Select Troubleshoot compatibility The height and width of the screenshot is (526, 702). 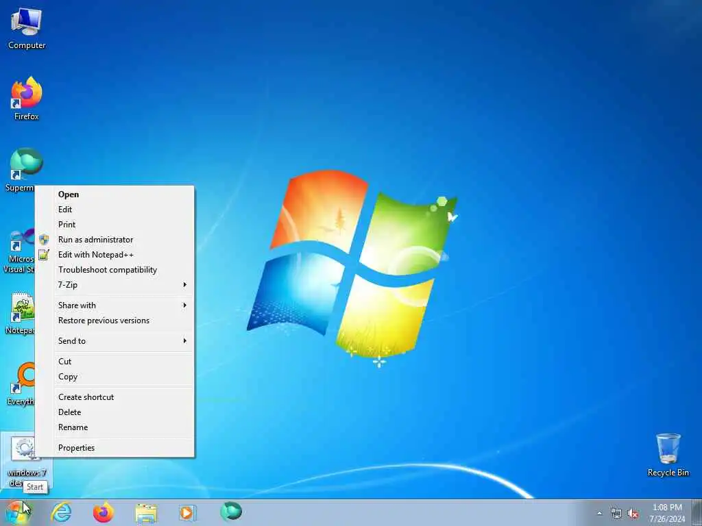tap(115, 270)
